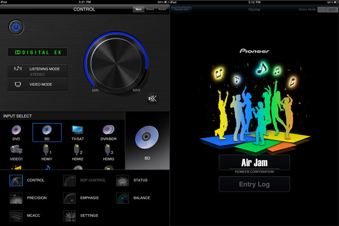Toggle the blue power button

16,27
